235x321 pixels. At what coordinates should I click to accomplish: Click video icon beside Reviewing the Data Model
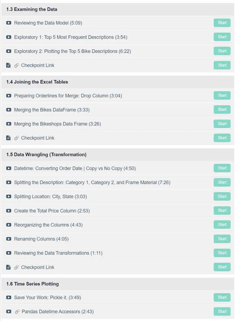click(x=9, y=23)
